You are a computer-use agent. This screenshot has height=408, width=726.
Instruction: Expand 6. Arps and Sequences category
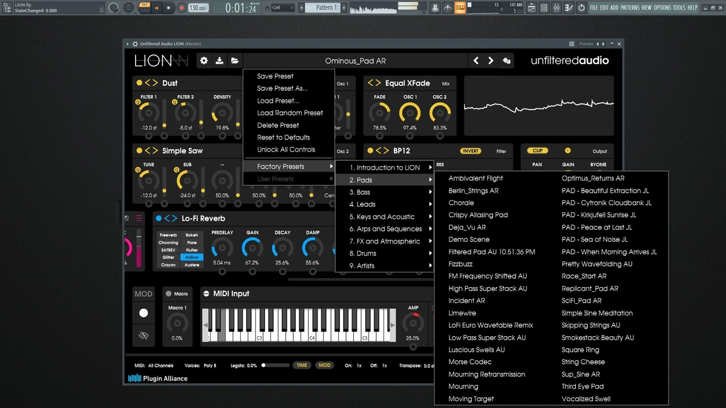[385, 229]
